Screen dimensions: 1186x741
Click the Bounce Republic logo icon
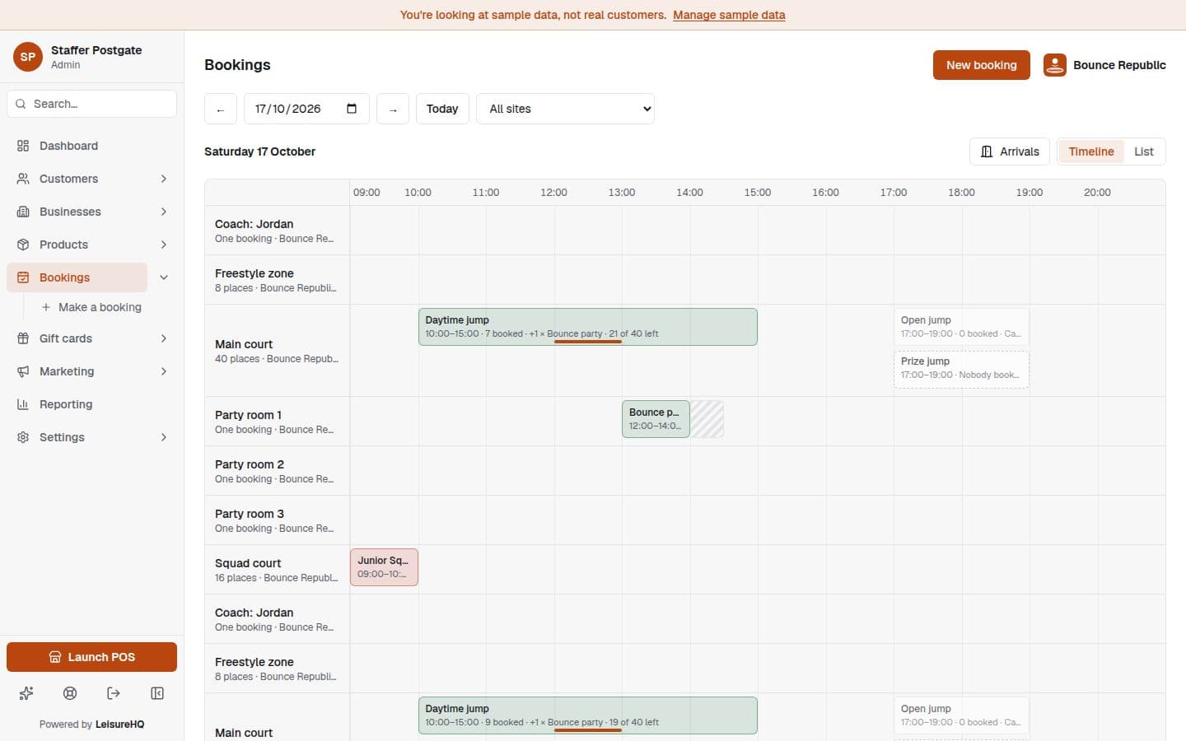click(1055, 65)
